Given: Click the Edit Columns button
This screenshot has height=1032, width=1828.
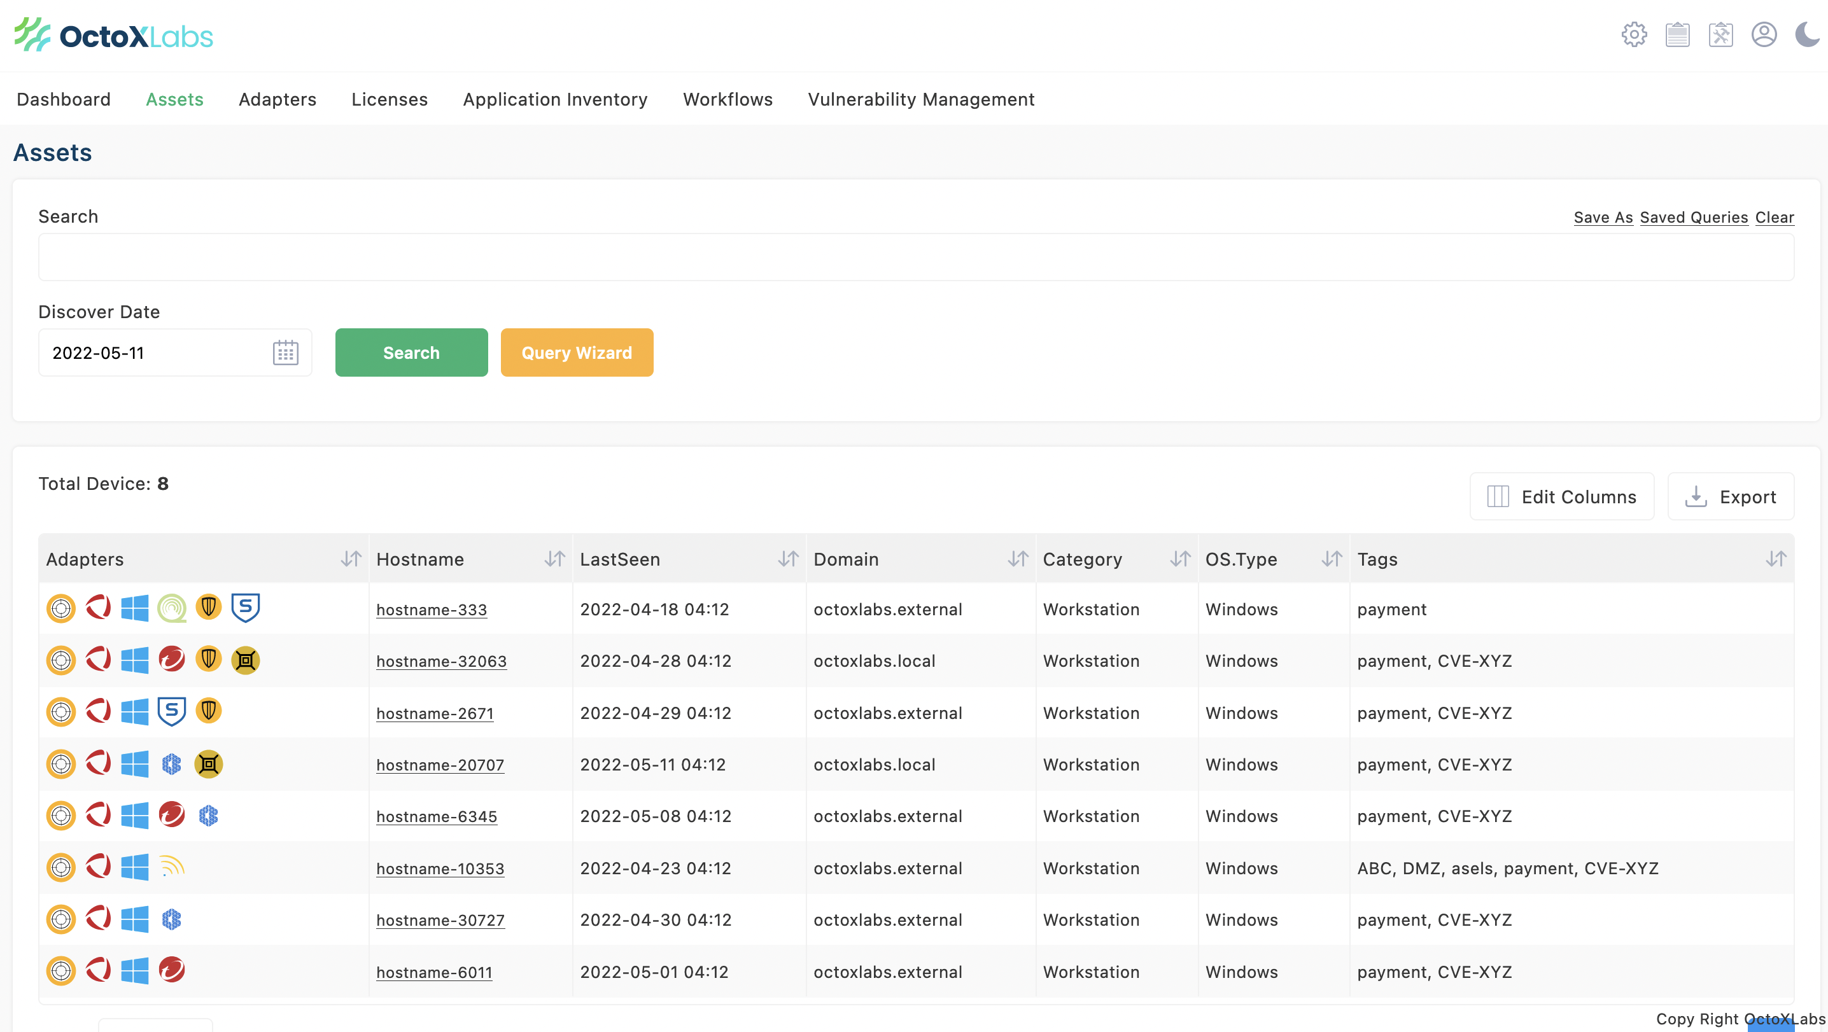Looking at the screenshot, I should (1562, 496).
